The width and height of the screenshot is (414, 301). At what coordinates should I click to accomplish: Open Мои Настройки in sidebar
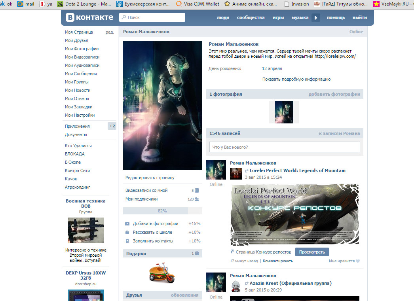tap(80, 115)
